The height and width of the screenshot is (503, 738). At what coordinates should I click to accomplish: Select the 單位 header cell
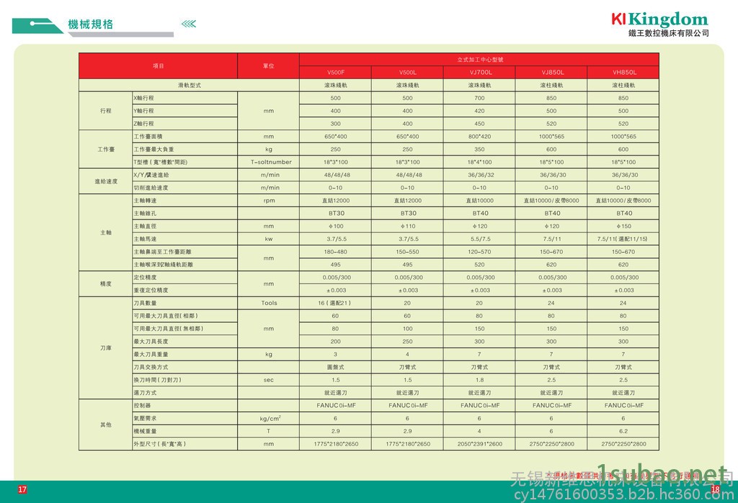pos(268,65)
